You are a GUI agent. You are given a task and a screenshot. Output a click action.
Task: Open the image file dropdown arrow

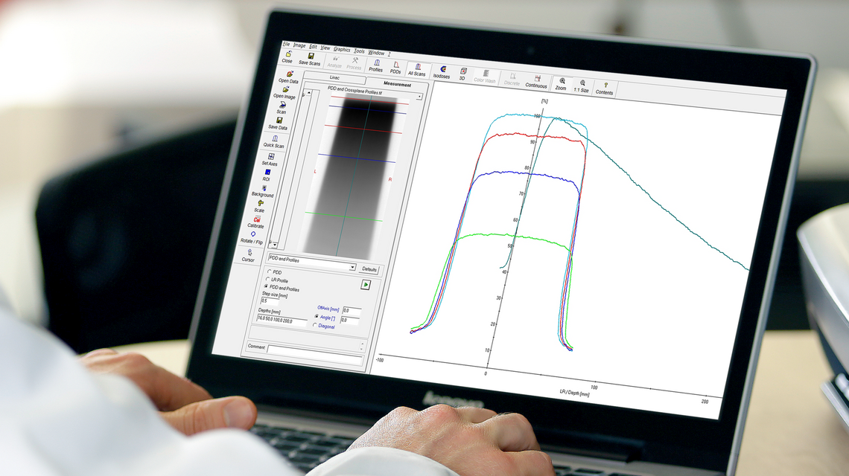coord(419,97)
